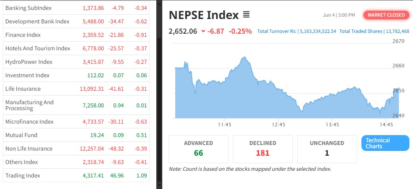Click the DECLINED count box

tap(263, 149)
